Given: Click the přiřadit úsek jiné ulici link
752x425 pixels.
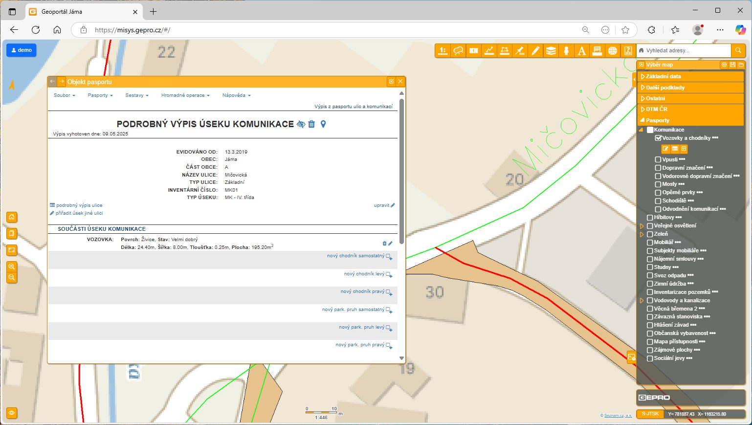Looking at the screenshot, I should 76,213.
